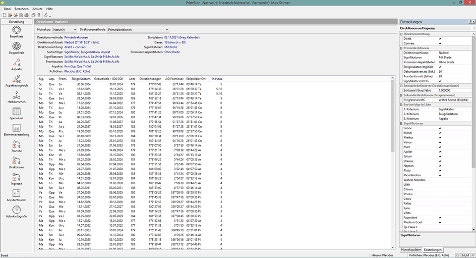The width and height of the screenshot is (476, 258).
Task: Switch to the Einstellungen tab
Action: pyautogui.click(x=432, y=250)
